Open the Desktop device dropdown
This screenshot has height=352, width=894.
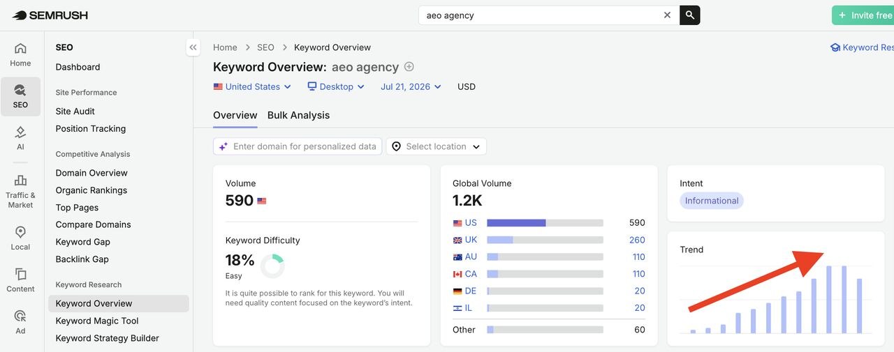click(x=336, y=86)
